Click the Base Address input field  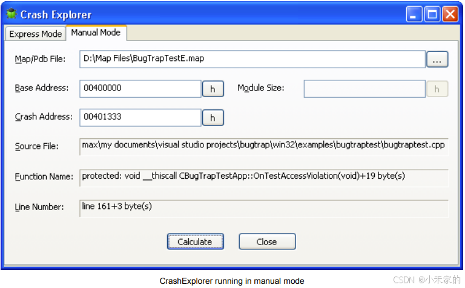(x=140, y=88)
